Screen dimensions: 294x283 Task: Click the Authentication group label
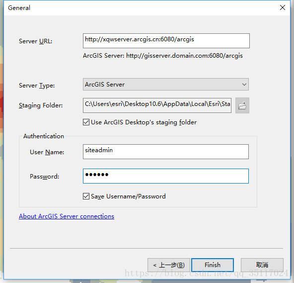coord(44,136)
